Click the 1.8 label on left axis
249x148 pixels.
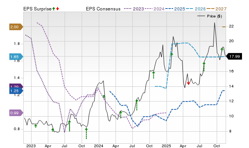(17, 44)
